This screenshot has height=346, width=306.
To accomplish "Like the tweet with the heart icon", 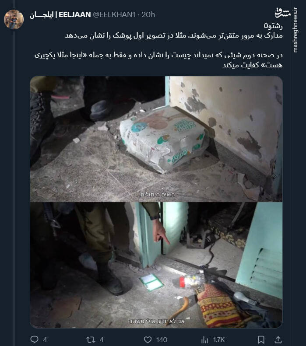I will click(148, 339).
